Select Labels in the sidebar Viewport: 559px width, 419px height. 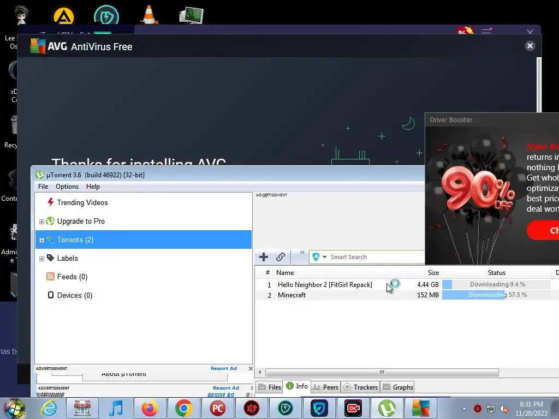pos(67,258)
